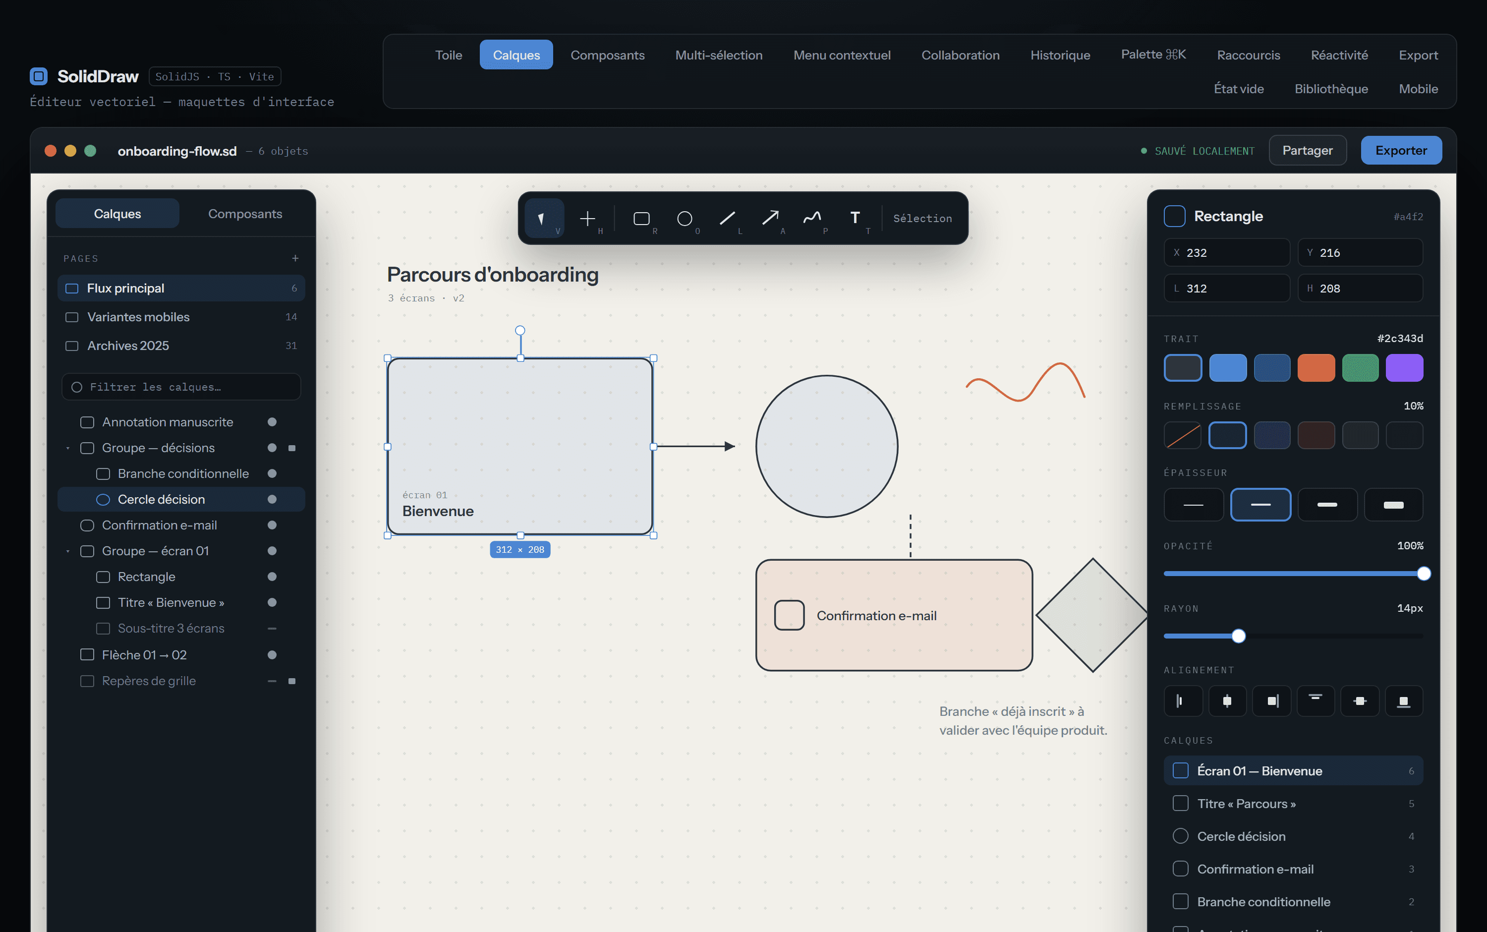Click the L width field

[x=1226, y=289]
